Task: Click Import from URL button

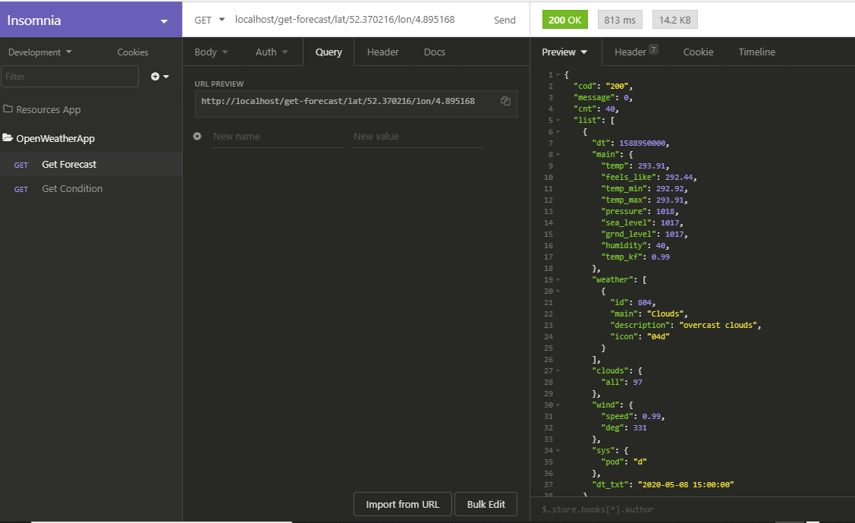Action: [x=403, y=505]
